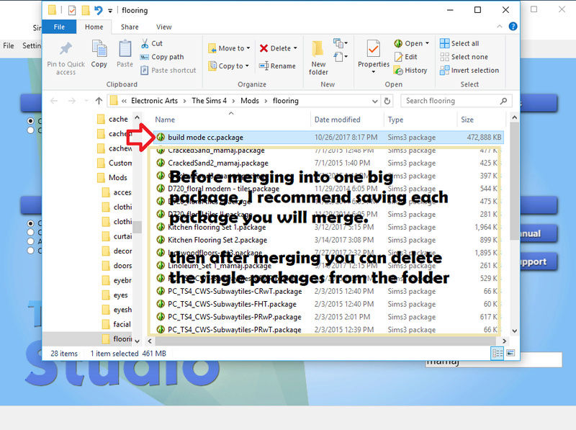576x430 pixels.
Task: Click Invert selection in the ribbon
Action: pos(469,70)
